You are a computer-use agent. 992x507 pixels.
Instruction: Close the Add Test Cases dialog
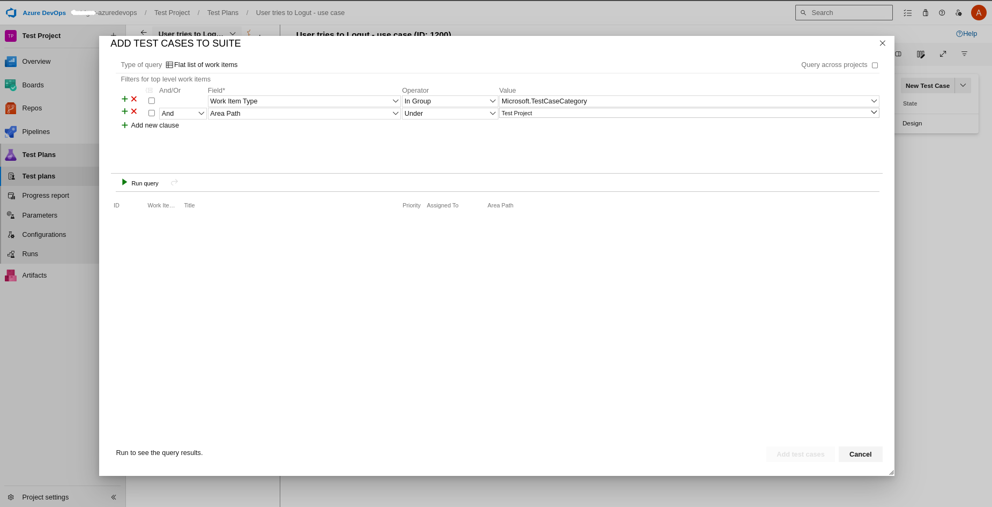(882, 43)
